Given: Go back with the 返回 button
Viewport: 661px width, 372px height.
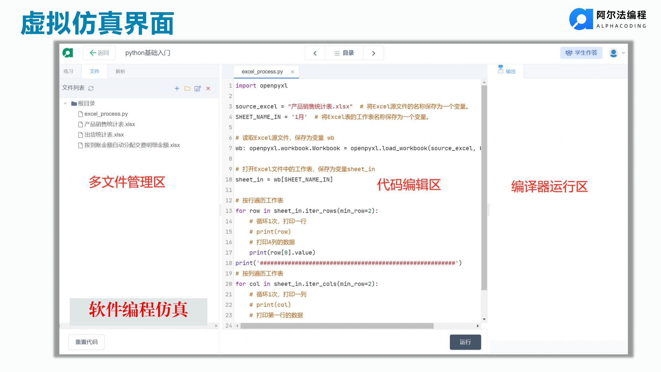Looking at the screenshot, I should (x=99, y=53).
